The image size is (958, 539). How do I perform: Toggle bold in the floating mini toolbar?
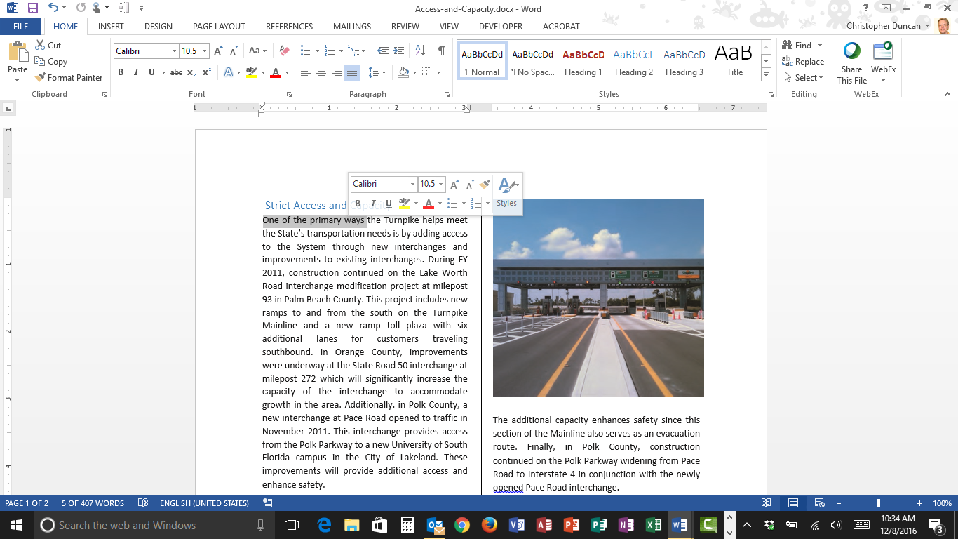coord(358,204)
